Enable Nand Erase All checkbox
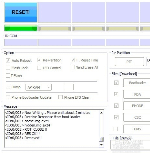Screen dimensions: 153x153 [x=73, y=67]
